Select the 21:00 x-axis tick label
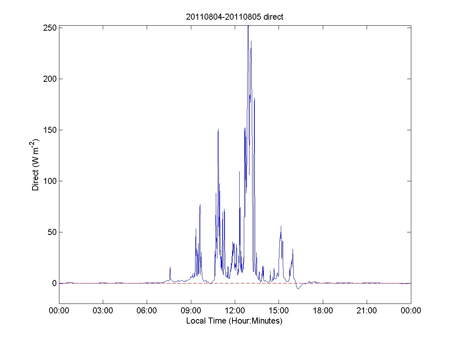 click(x=367, y=311)
